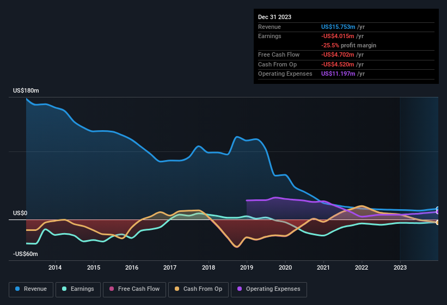The width and height of the screenshot is (447, 305).
Task: Click the purple operating expenses end-point marker
Action: click(438, 212)
